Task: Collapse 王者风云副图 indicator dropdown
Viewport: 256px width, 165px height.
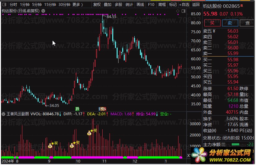Action: click(x=3, y=114)
